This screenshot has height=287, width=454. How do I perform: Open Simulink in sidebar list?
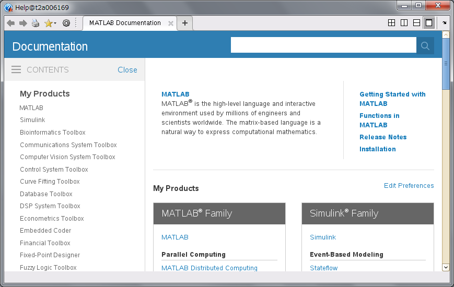pyautogui.click(x=32, y=120)
